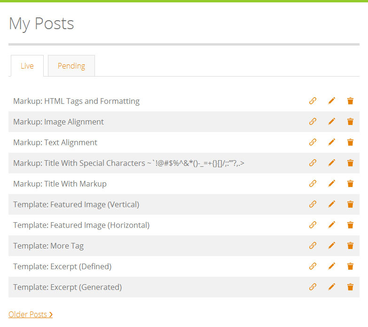368x327 pixels.
Task: Switch to the Pending tab
Action: [x=71, y=66]
